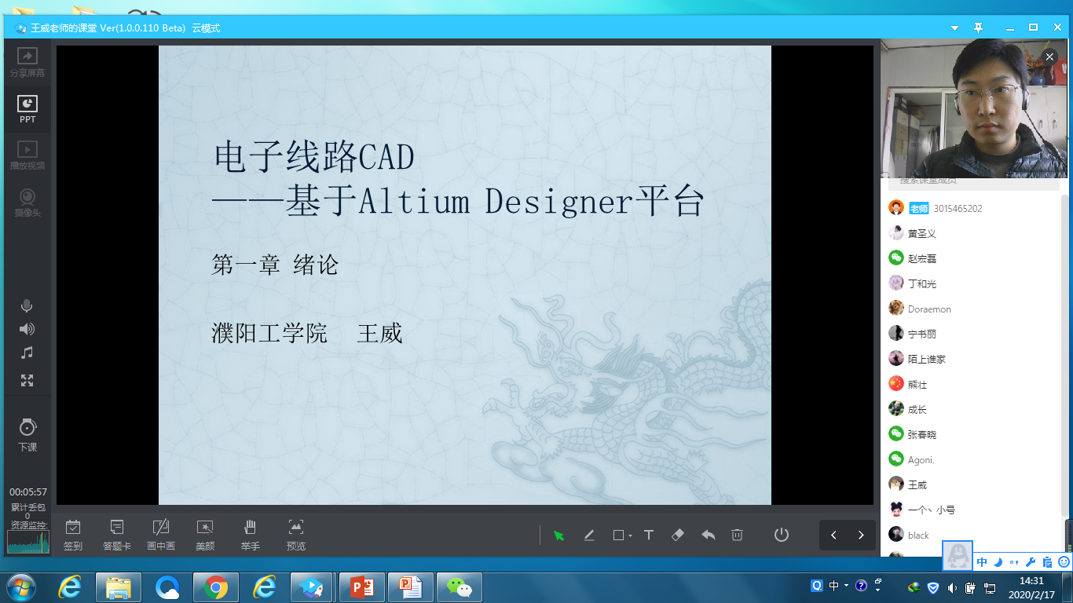Select the pen drawing tool
1073x603 pixels.
pyautogui.click(x=589, y=535)
